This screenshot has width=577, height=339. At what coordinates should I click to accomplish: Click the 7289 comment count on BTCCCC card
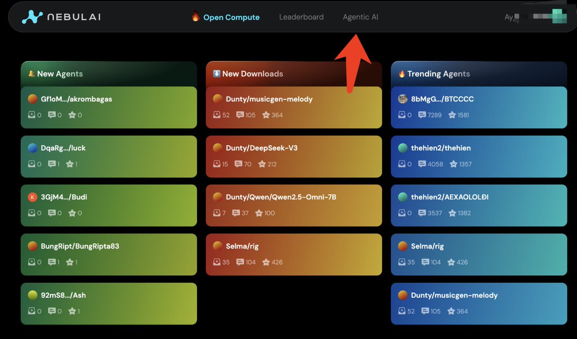pyautogui.click(x=435, y=115)
